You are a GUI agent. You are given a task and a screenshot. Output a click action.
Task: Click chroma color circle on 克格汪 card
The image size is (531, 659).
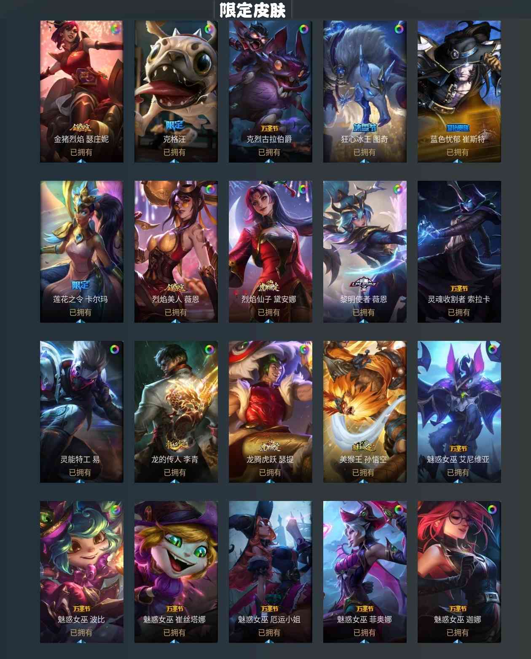[x=209, y=29]
